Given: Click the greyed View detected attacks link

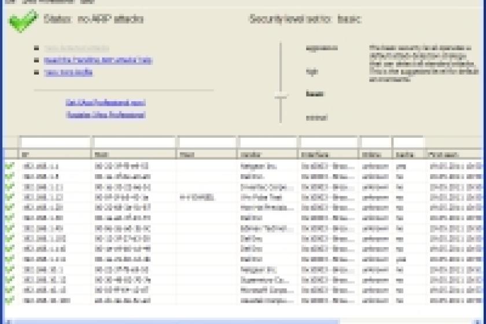Looking at the screenshot, I should [76, 49].
